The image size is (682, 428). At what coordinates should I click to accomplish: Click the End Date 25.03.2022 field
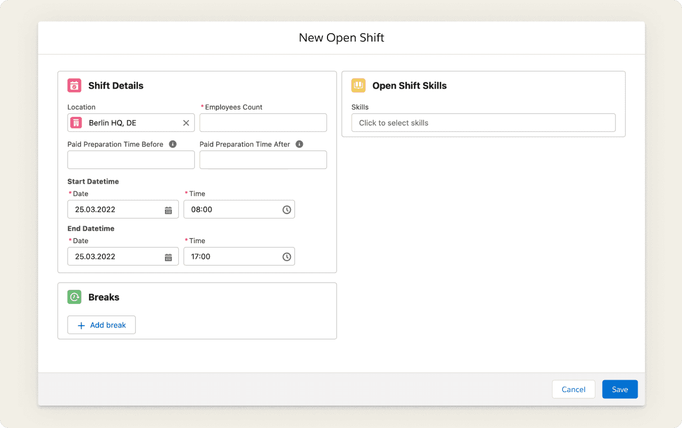[123, 257]
